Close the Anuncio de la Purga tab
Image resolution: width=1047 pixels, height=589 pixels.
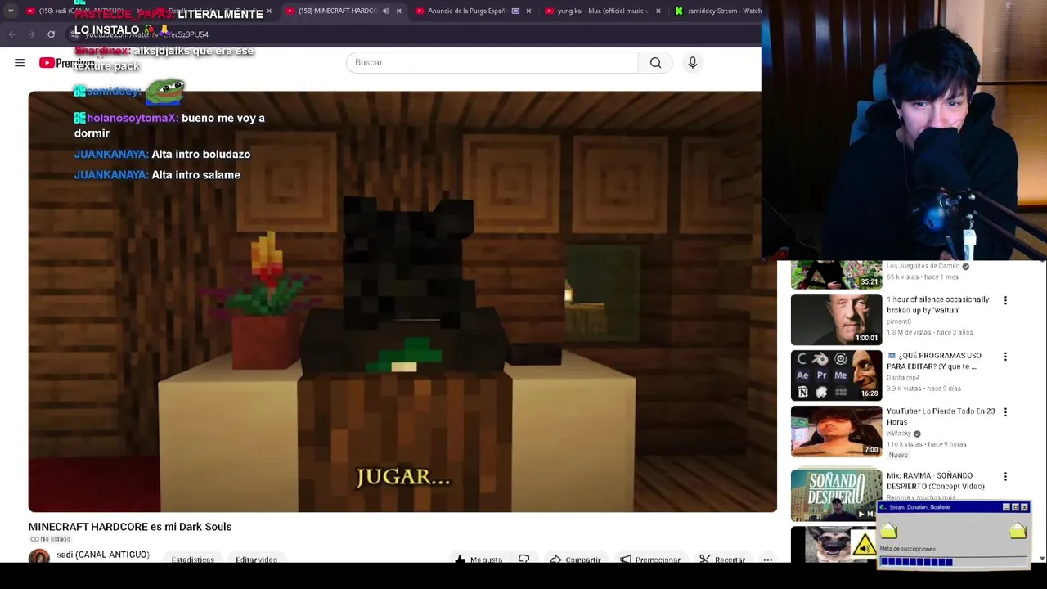click(528, 11)
